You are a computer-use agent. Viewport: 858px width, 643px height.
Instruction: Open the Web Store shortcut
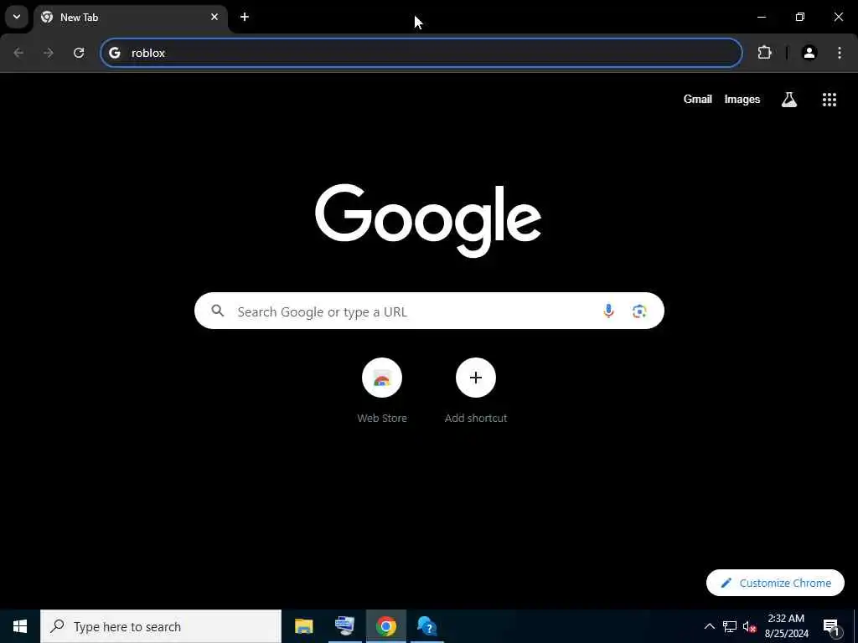(382, 390)
